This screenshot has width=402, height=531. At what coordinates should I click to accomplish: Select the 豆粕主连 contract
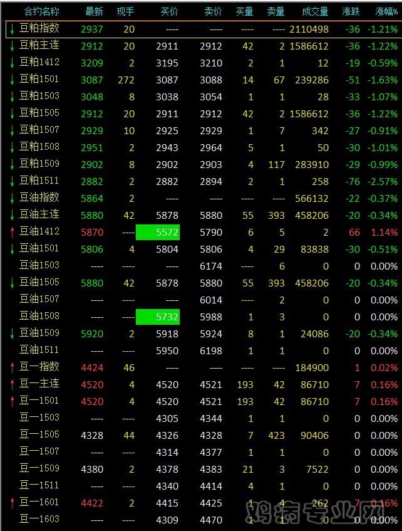pos(39,45)
